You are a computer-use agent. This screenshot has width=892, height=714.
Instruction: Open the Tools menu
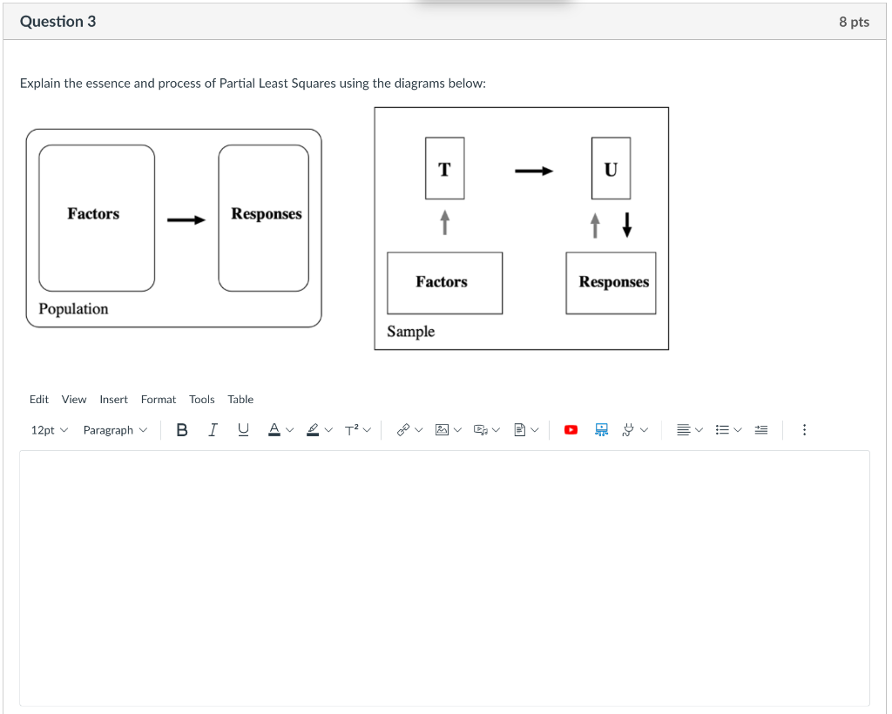201,399
